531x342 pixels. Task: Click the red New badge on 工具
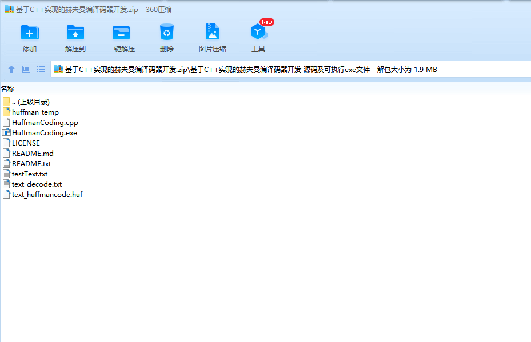tap(267, 22)
